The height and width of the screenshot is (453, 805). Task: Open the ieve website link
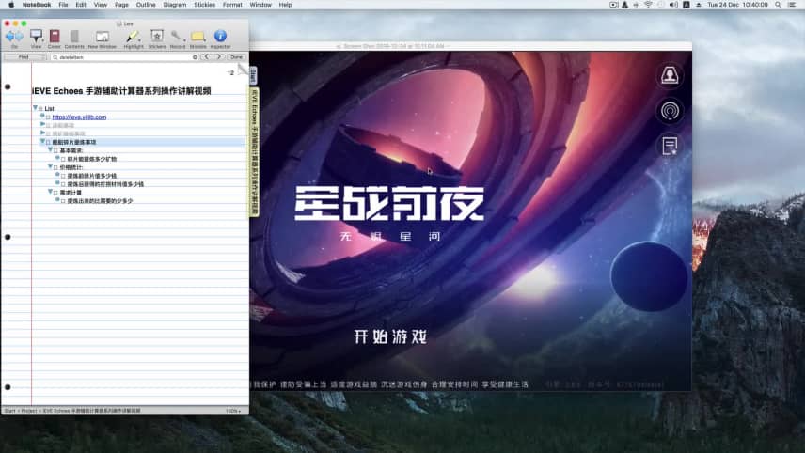79,117
